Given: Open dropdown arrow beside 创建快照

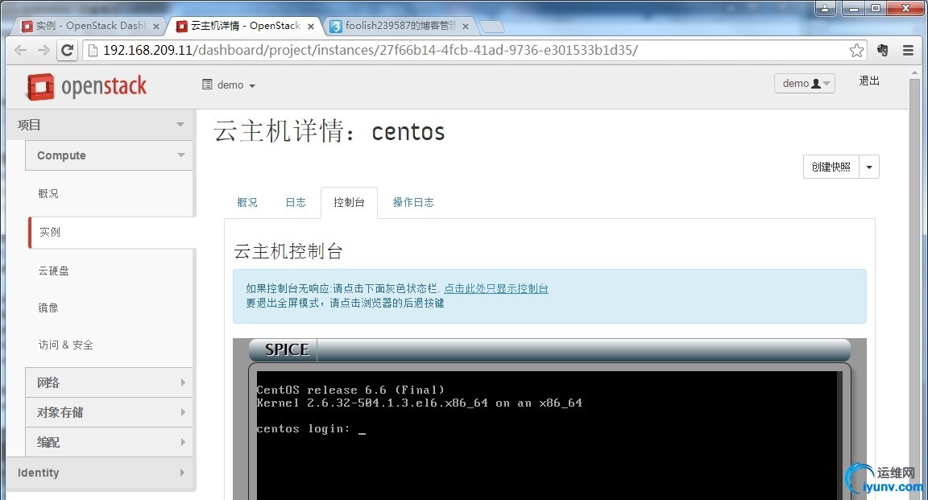Looking at the screenshot, I should click(x=869, y=167).
